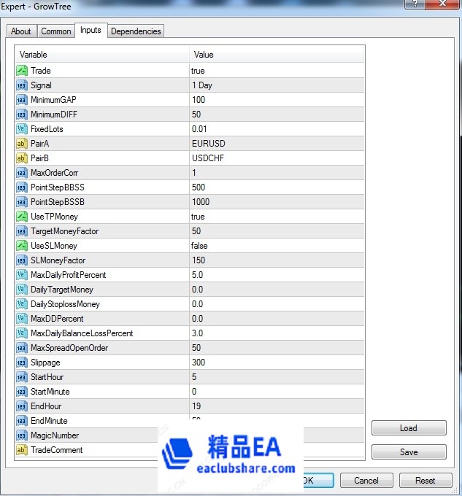Viewport: 462px width, 496px height.
Task: Click the integer icon beside Signal
Action: tap(22, 85)
